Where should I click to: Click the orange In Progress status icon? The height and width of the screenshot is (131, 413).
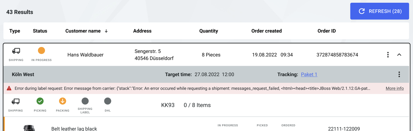[x=41, y=51]
